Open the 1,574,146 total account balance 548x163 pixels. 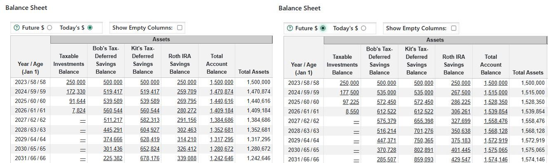coord(496,159)
